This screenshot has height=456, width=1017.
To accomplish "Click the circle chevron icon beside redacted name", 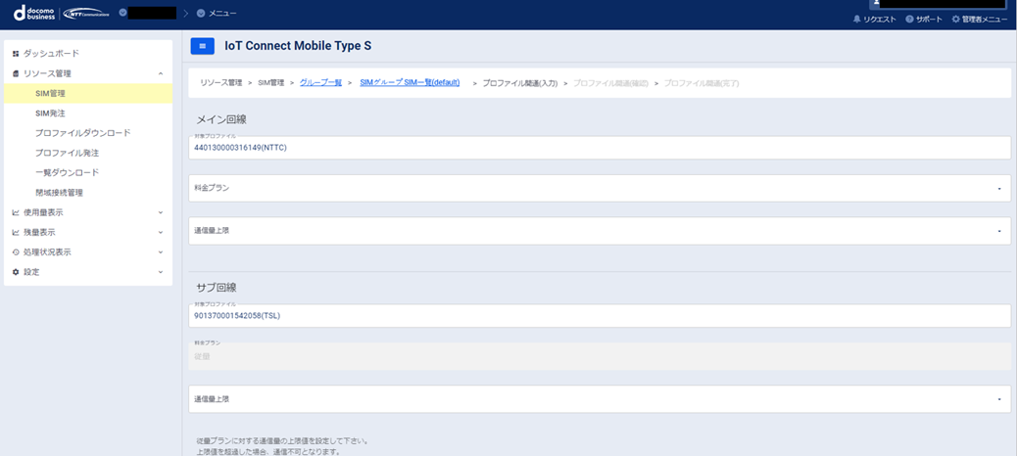I will coord(123,13).
